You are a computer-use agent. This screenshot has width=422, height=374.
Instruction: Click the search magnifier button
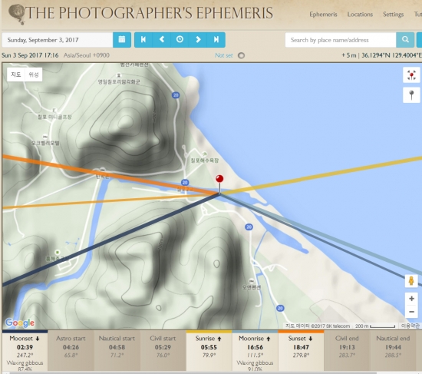coord(405,40)
